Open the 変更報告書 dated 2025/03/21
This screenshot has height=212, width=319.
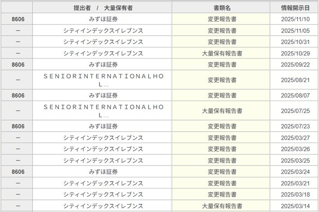coord(222,183)
